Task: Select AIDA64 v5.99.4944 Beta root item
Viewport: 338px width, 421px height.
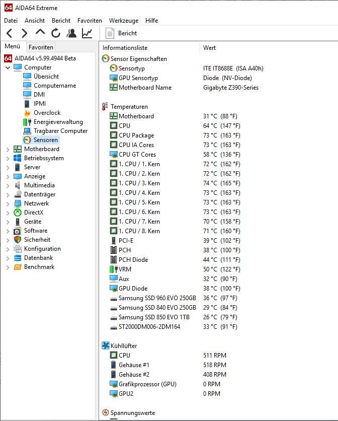Action: click(x=40, y=58)
